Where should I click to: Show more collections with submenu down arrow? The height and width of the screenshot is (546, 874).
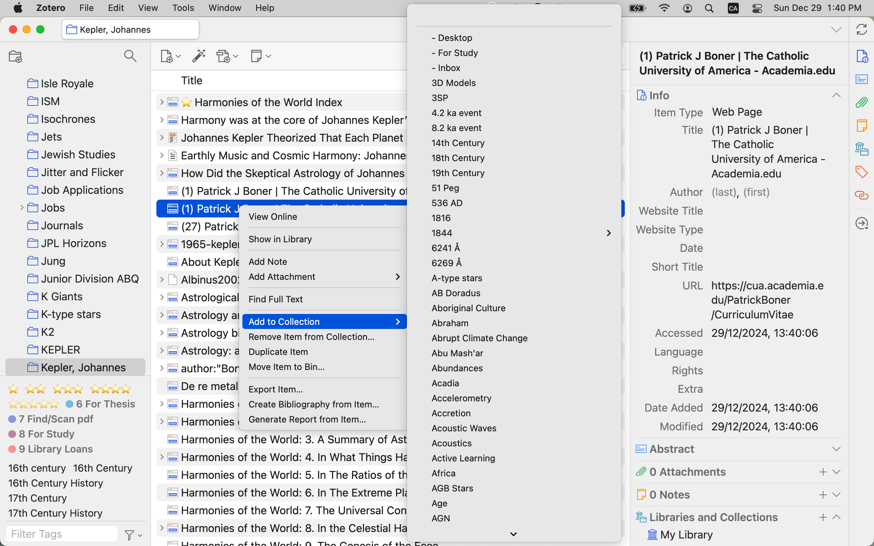(513, 534)
